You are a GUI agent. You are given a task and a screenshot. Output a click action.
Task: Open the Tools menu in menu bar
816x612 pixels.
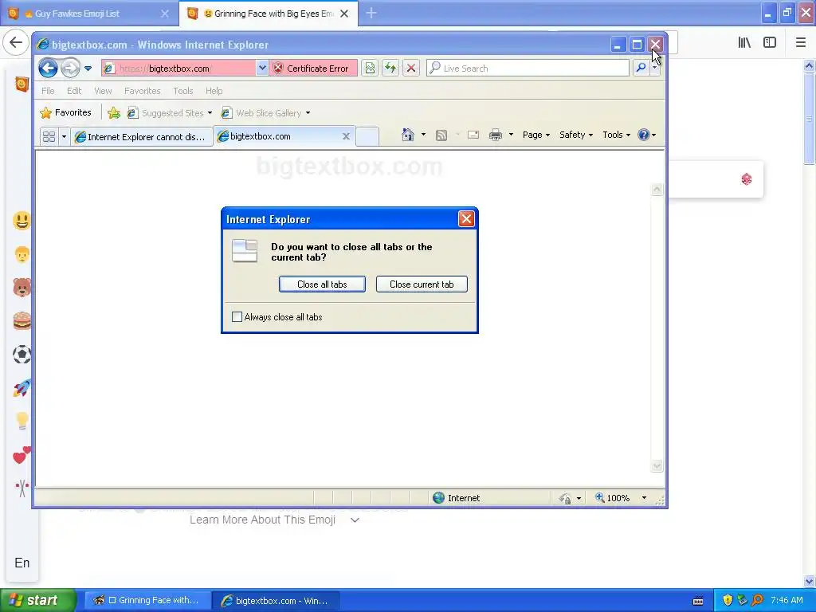pos(183,91)
